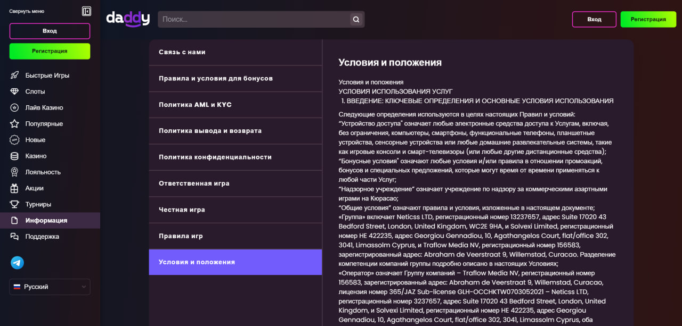Screen dimensions: 682x326
Task: Click the Telegram icon in the sidebar
Action: 17,262
